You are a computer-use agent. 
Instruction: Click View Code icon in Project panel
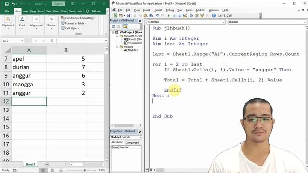[x=114, y=27]
